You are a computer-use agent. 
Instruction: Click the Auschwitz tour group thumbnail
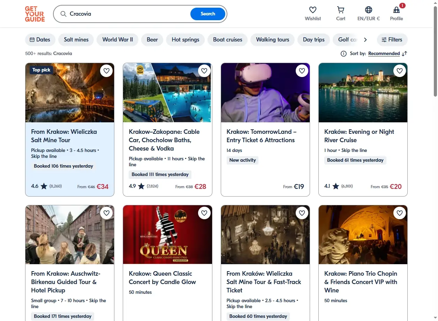point(70,235)
